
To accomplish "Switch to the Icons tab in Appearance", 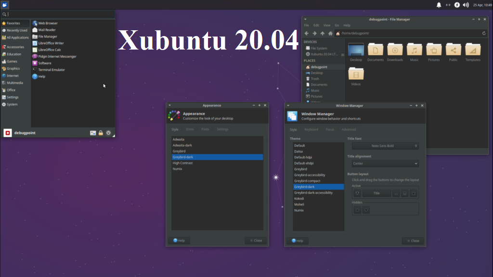I will pyautogui.click(x=190, y=129).
